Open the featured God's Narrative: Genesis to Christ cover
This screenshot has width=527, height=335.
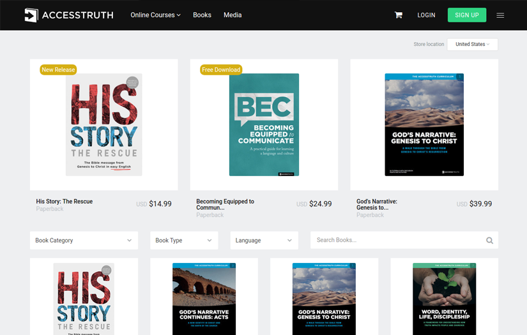[x=424, y=124]
